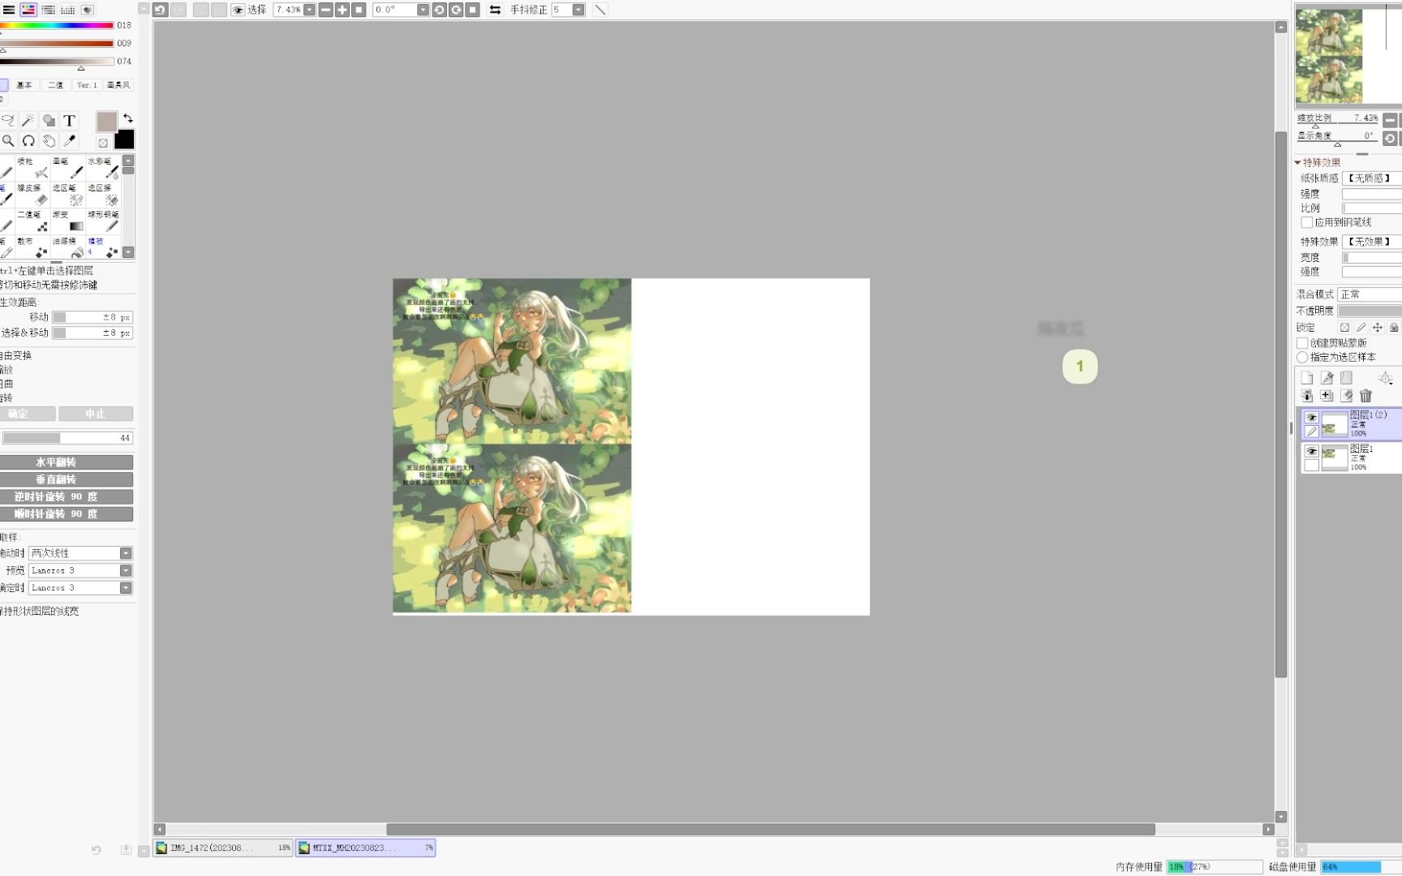Image resolution: width=1402 pixels, height=876 pixels.
Task: Delete layer with trash can icon
Action: tap(1366, 396)
